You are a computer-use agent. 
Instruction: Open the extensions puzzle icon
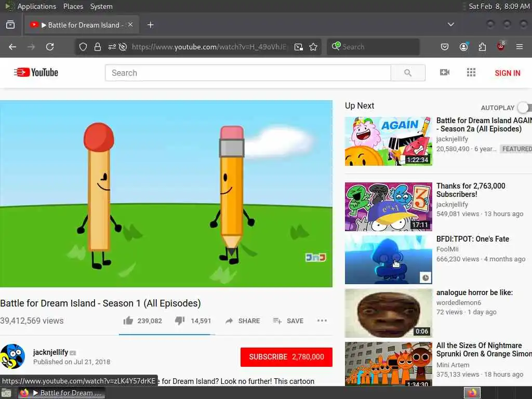(x=482, y=47)
